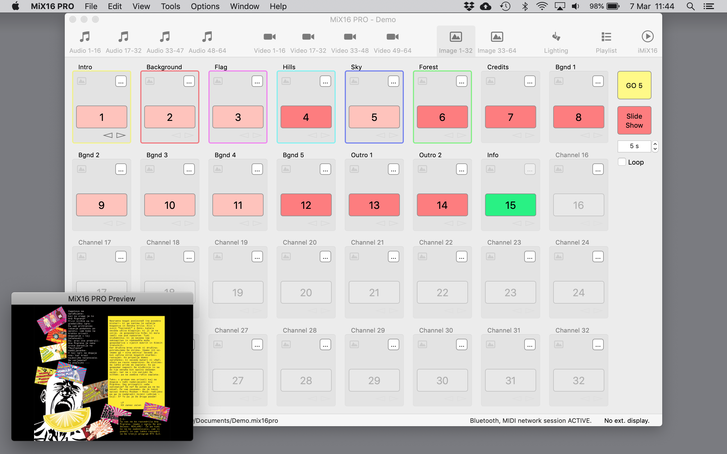This screenshot has width=727, height=454.
Task: Click next image arrow on Intro channel
Action: click(121, 135)
